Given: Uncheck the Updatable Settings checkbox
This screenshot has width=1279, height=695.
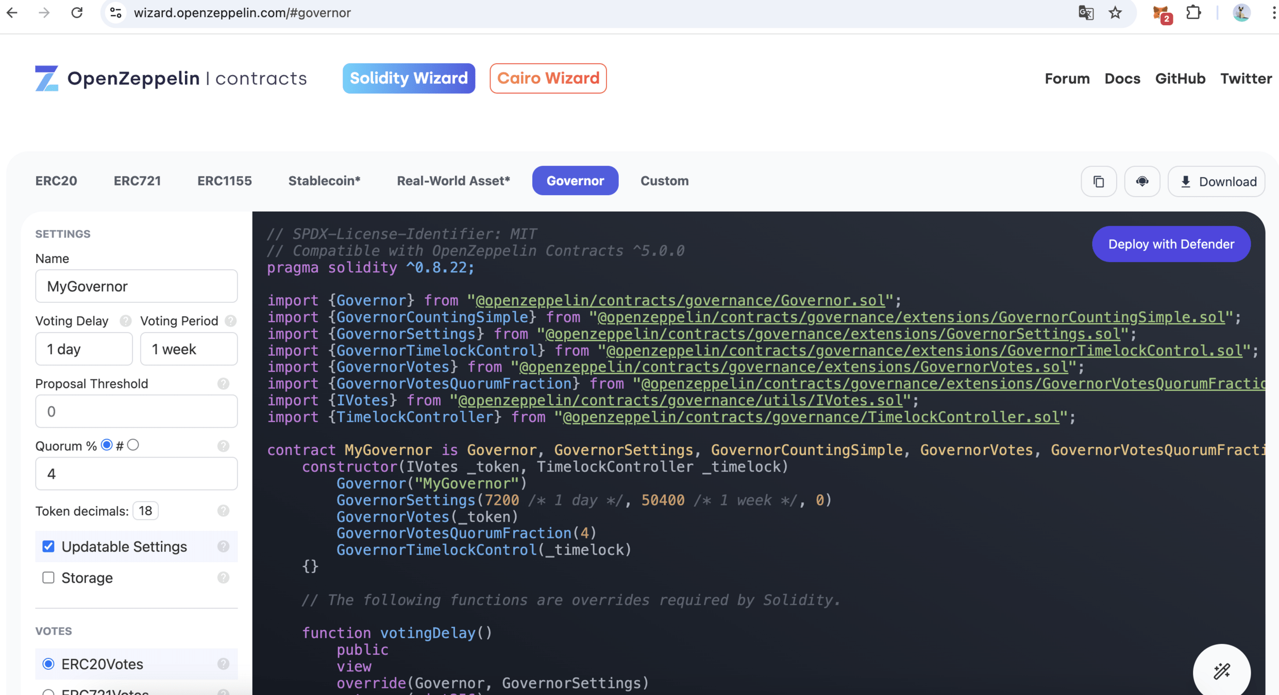Looking at the screenshot, I should click(48, 546).
